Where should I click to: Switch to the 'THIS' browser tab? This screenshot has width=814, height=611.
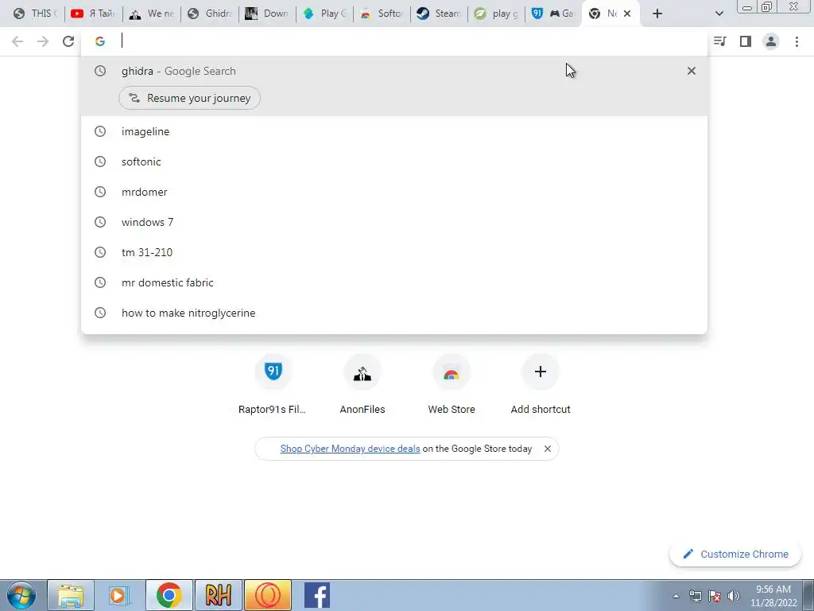click(35, 14)
